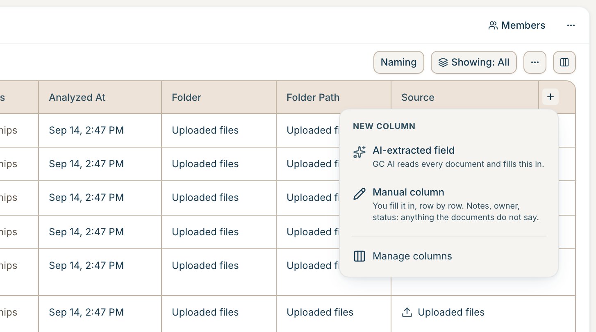Click the columns layout icon in toolbar
596x332 pixels.
(x=564, y=62)
